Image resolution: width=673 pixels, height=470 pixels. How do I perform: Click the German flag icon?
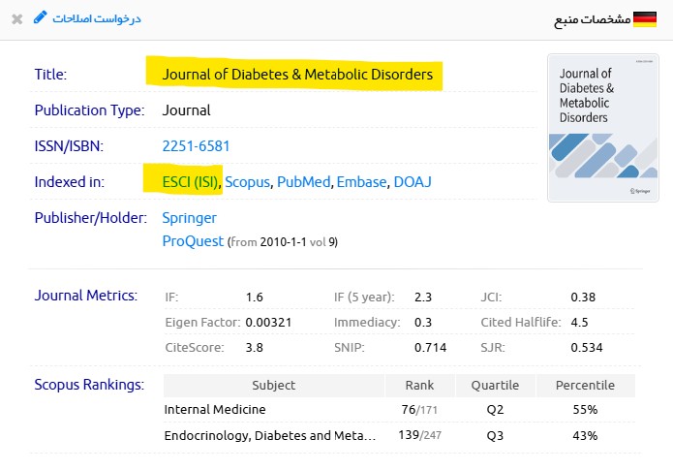pyautogui.click(x=646, y=18)
